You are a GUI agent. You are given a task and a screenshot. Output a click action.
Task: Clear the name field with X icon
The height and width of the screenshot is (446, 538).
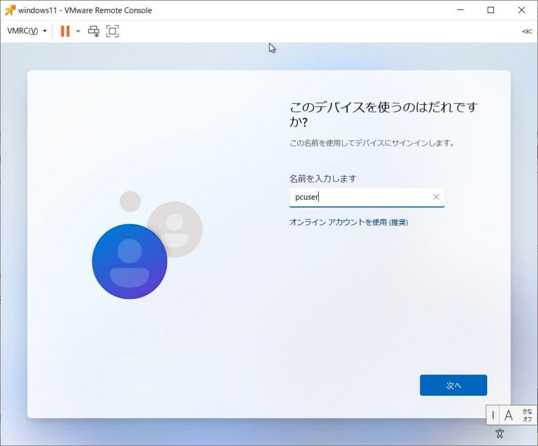tap(436, 197)
